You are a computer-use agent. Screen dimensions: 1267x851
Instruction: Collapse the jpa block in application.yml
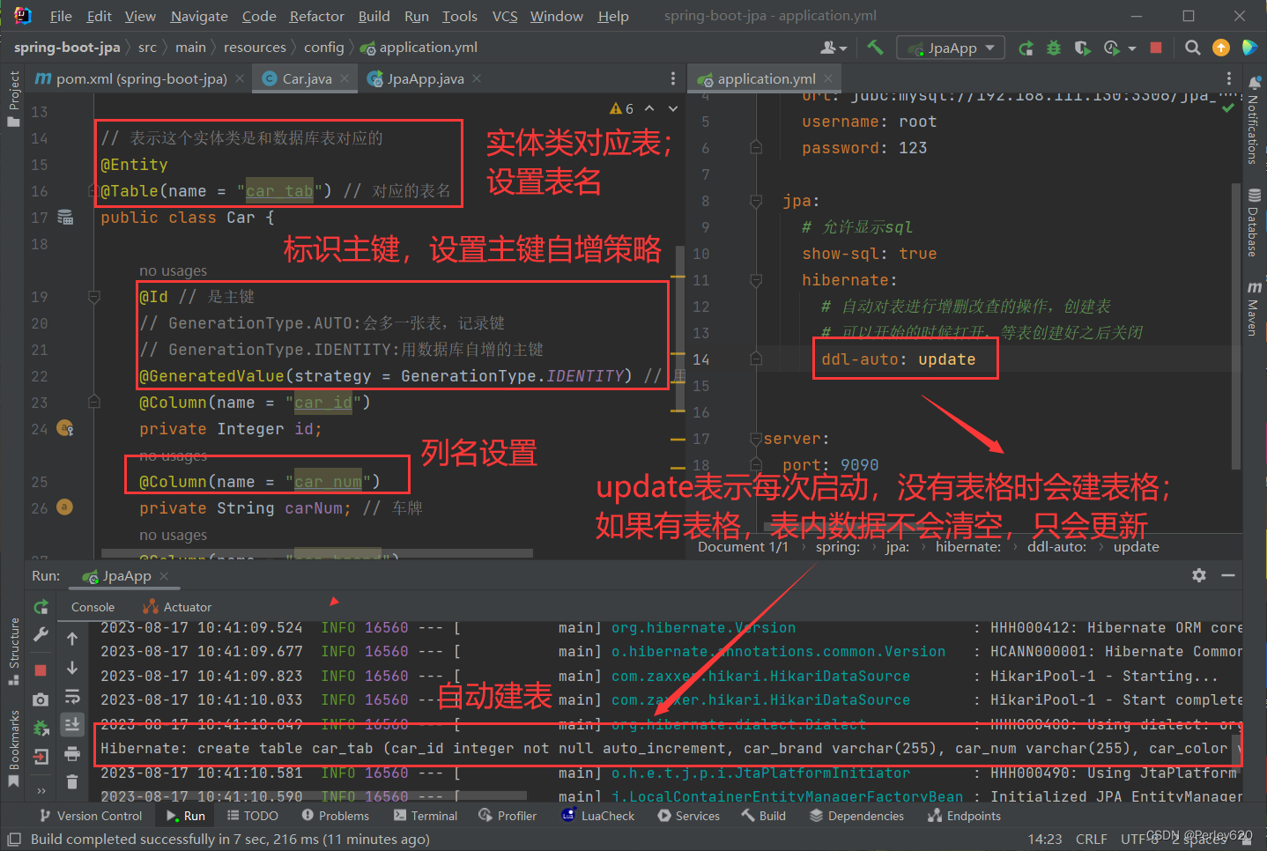click(756, 201)
